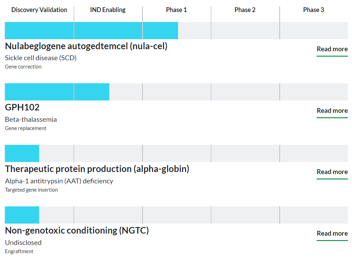
Task: Click the Sickle cell disease (SCD) text
Action: coord(41,58)
